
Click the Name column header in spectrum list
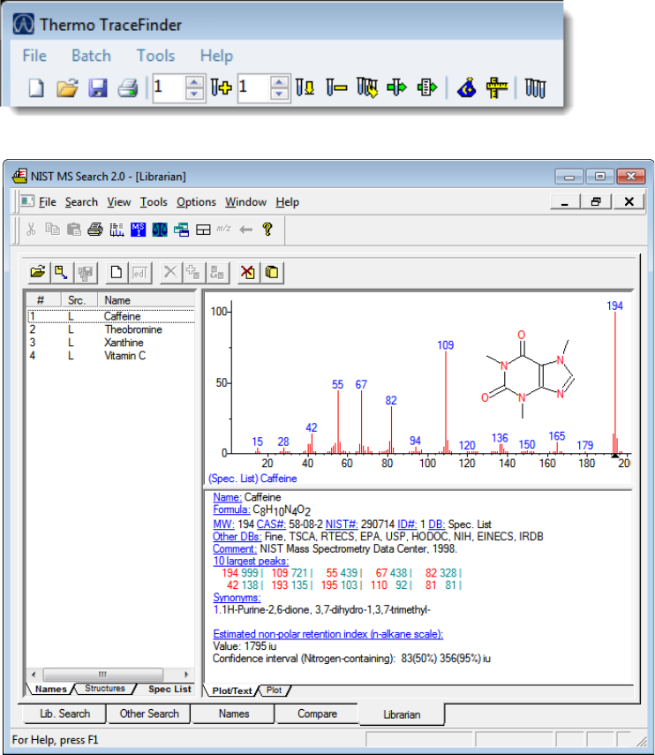pos(147,300)
